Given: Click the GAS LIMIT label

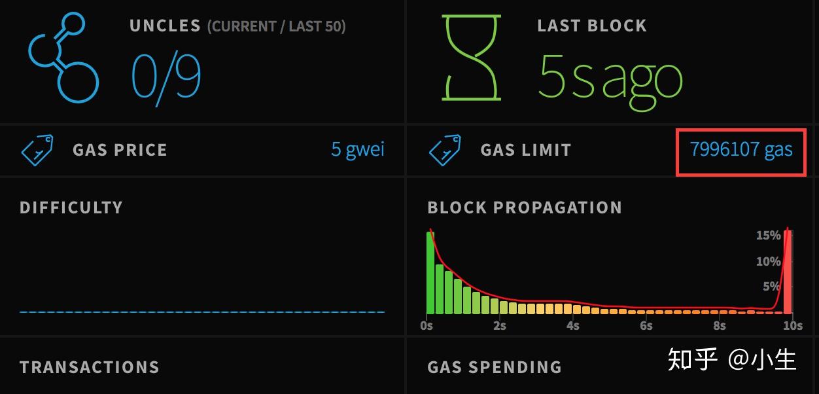Looking at the screenshot, I should pos(525,150).
